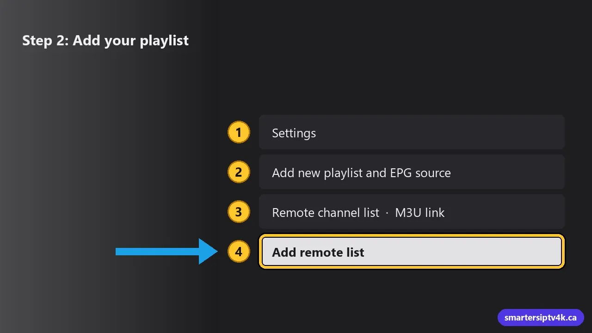
Task: Choose Remote channel list M3U link
Action: coord(412,212)
